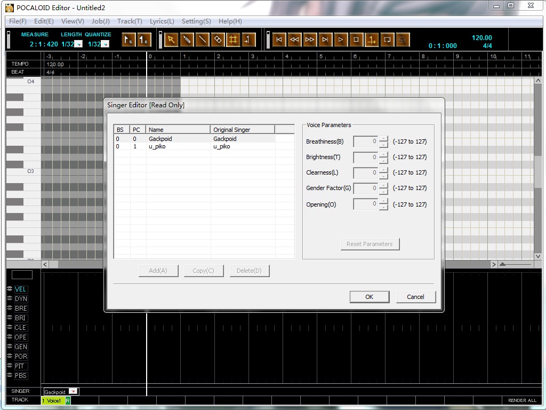The width and height of the screenshot is (546, 410).
Task: Select the eraser tool
Action: coord(218,40)
